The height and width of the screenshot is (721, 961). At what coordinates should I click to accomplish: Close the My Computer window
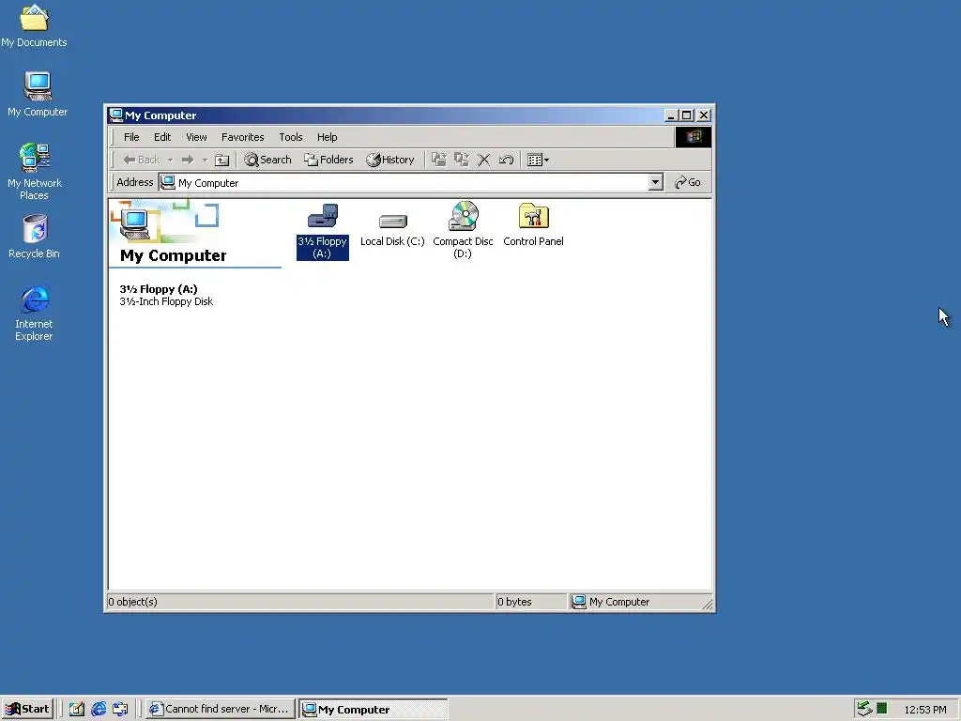(x=704, y=115)
